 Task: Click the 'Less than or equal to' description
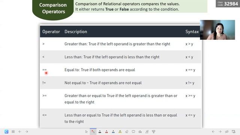(121, 118)
